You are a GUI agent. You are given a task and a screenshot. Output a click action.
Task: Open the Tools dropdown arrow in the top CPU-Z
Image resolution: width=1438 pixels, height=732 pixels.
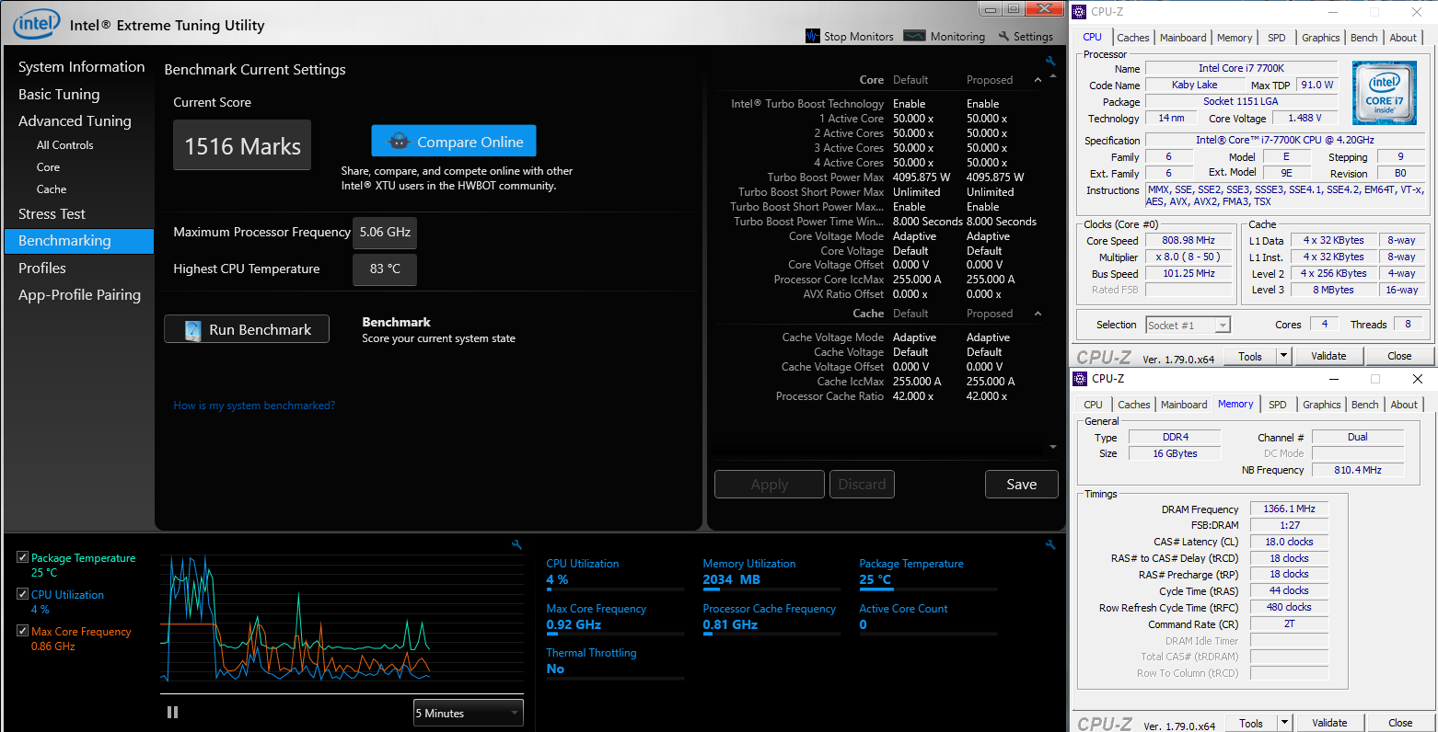pyautogui.click(x=1283, y=356)
